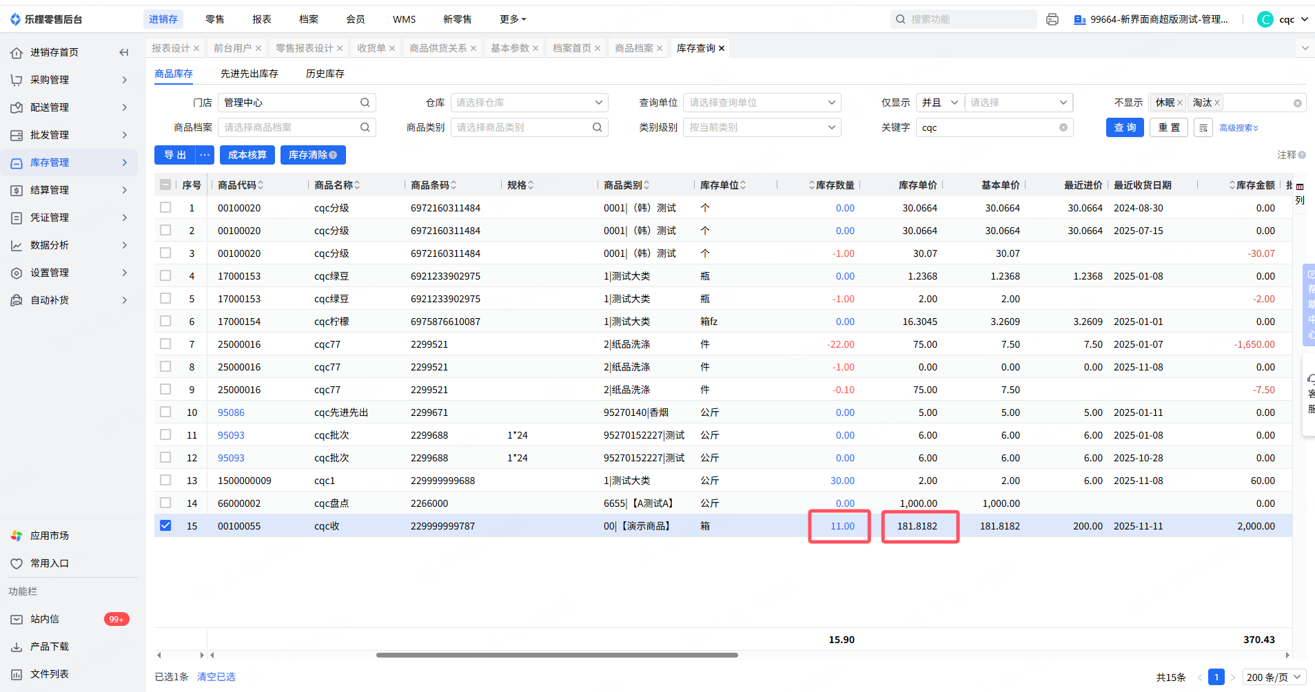This screenshot has height=692, width=1315.
Task: Click the horizontal table scrollbar
Action: pyautogui.click(x=556, y=656)
